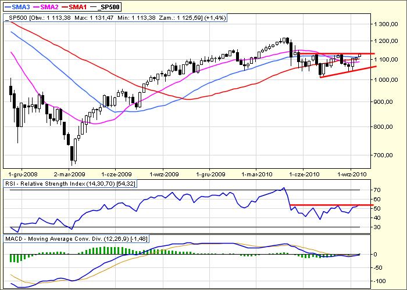Click the MACD axis value 0
The height and width of the screenshot is (290, 407).
pos(375,254)
